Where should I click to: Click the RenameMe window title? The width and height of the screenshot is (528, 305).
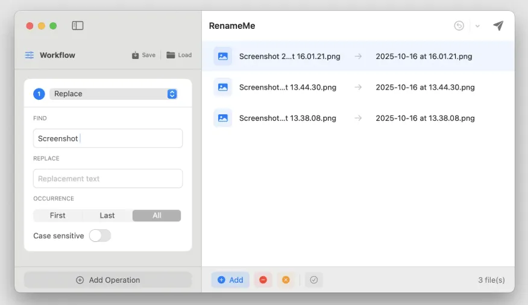click(232, 26)
